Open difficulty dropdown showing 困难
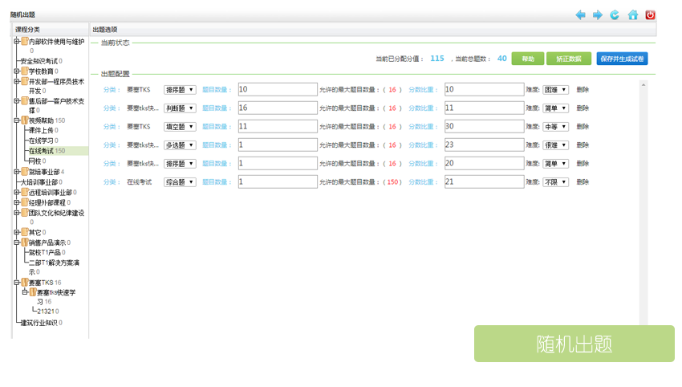This screenshot has height=387, width=682. point(556,90)
